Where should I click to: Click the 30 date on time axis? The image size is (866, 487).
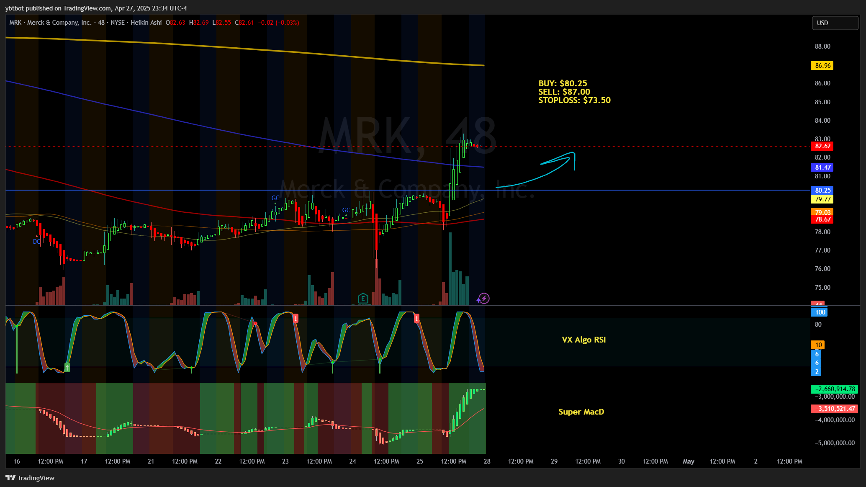click(x=622, y=461)
